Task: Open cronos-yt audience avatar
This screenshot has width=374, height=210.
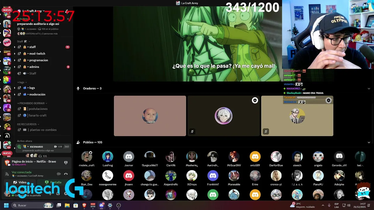Action: click(x=276, y=176)
